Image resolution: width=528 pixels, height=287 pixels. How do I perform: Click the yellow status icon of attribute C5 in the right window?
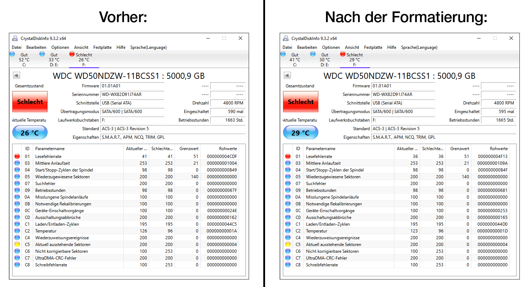point(288,245)
